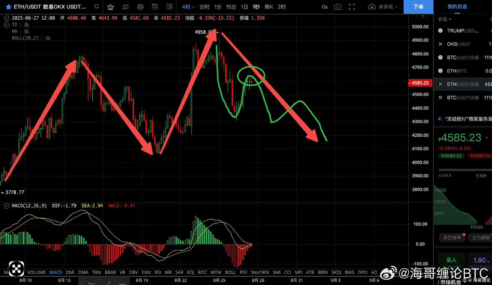This screenshot has width=492, height=285.
Task: Switch to 1分 timeframe
Action: point(218,7)
